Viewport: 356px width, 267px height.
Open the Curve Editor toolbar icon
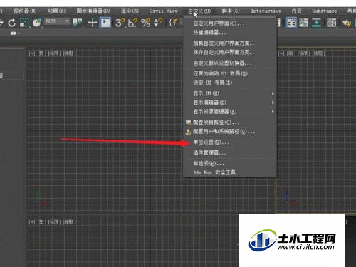click(304, 23)
